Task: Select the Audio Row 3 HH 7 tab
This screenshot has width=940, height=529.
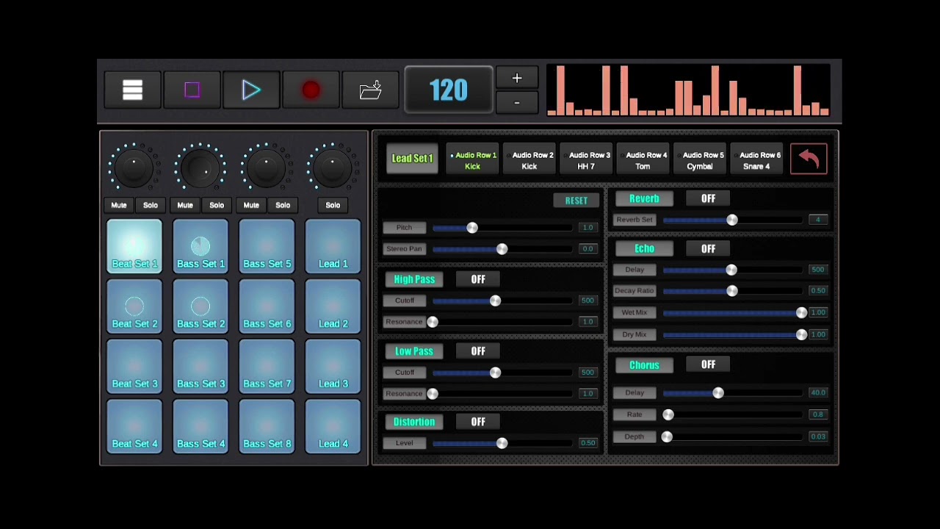Action: [x=587, y=160]
